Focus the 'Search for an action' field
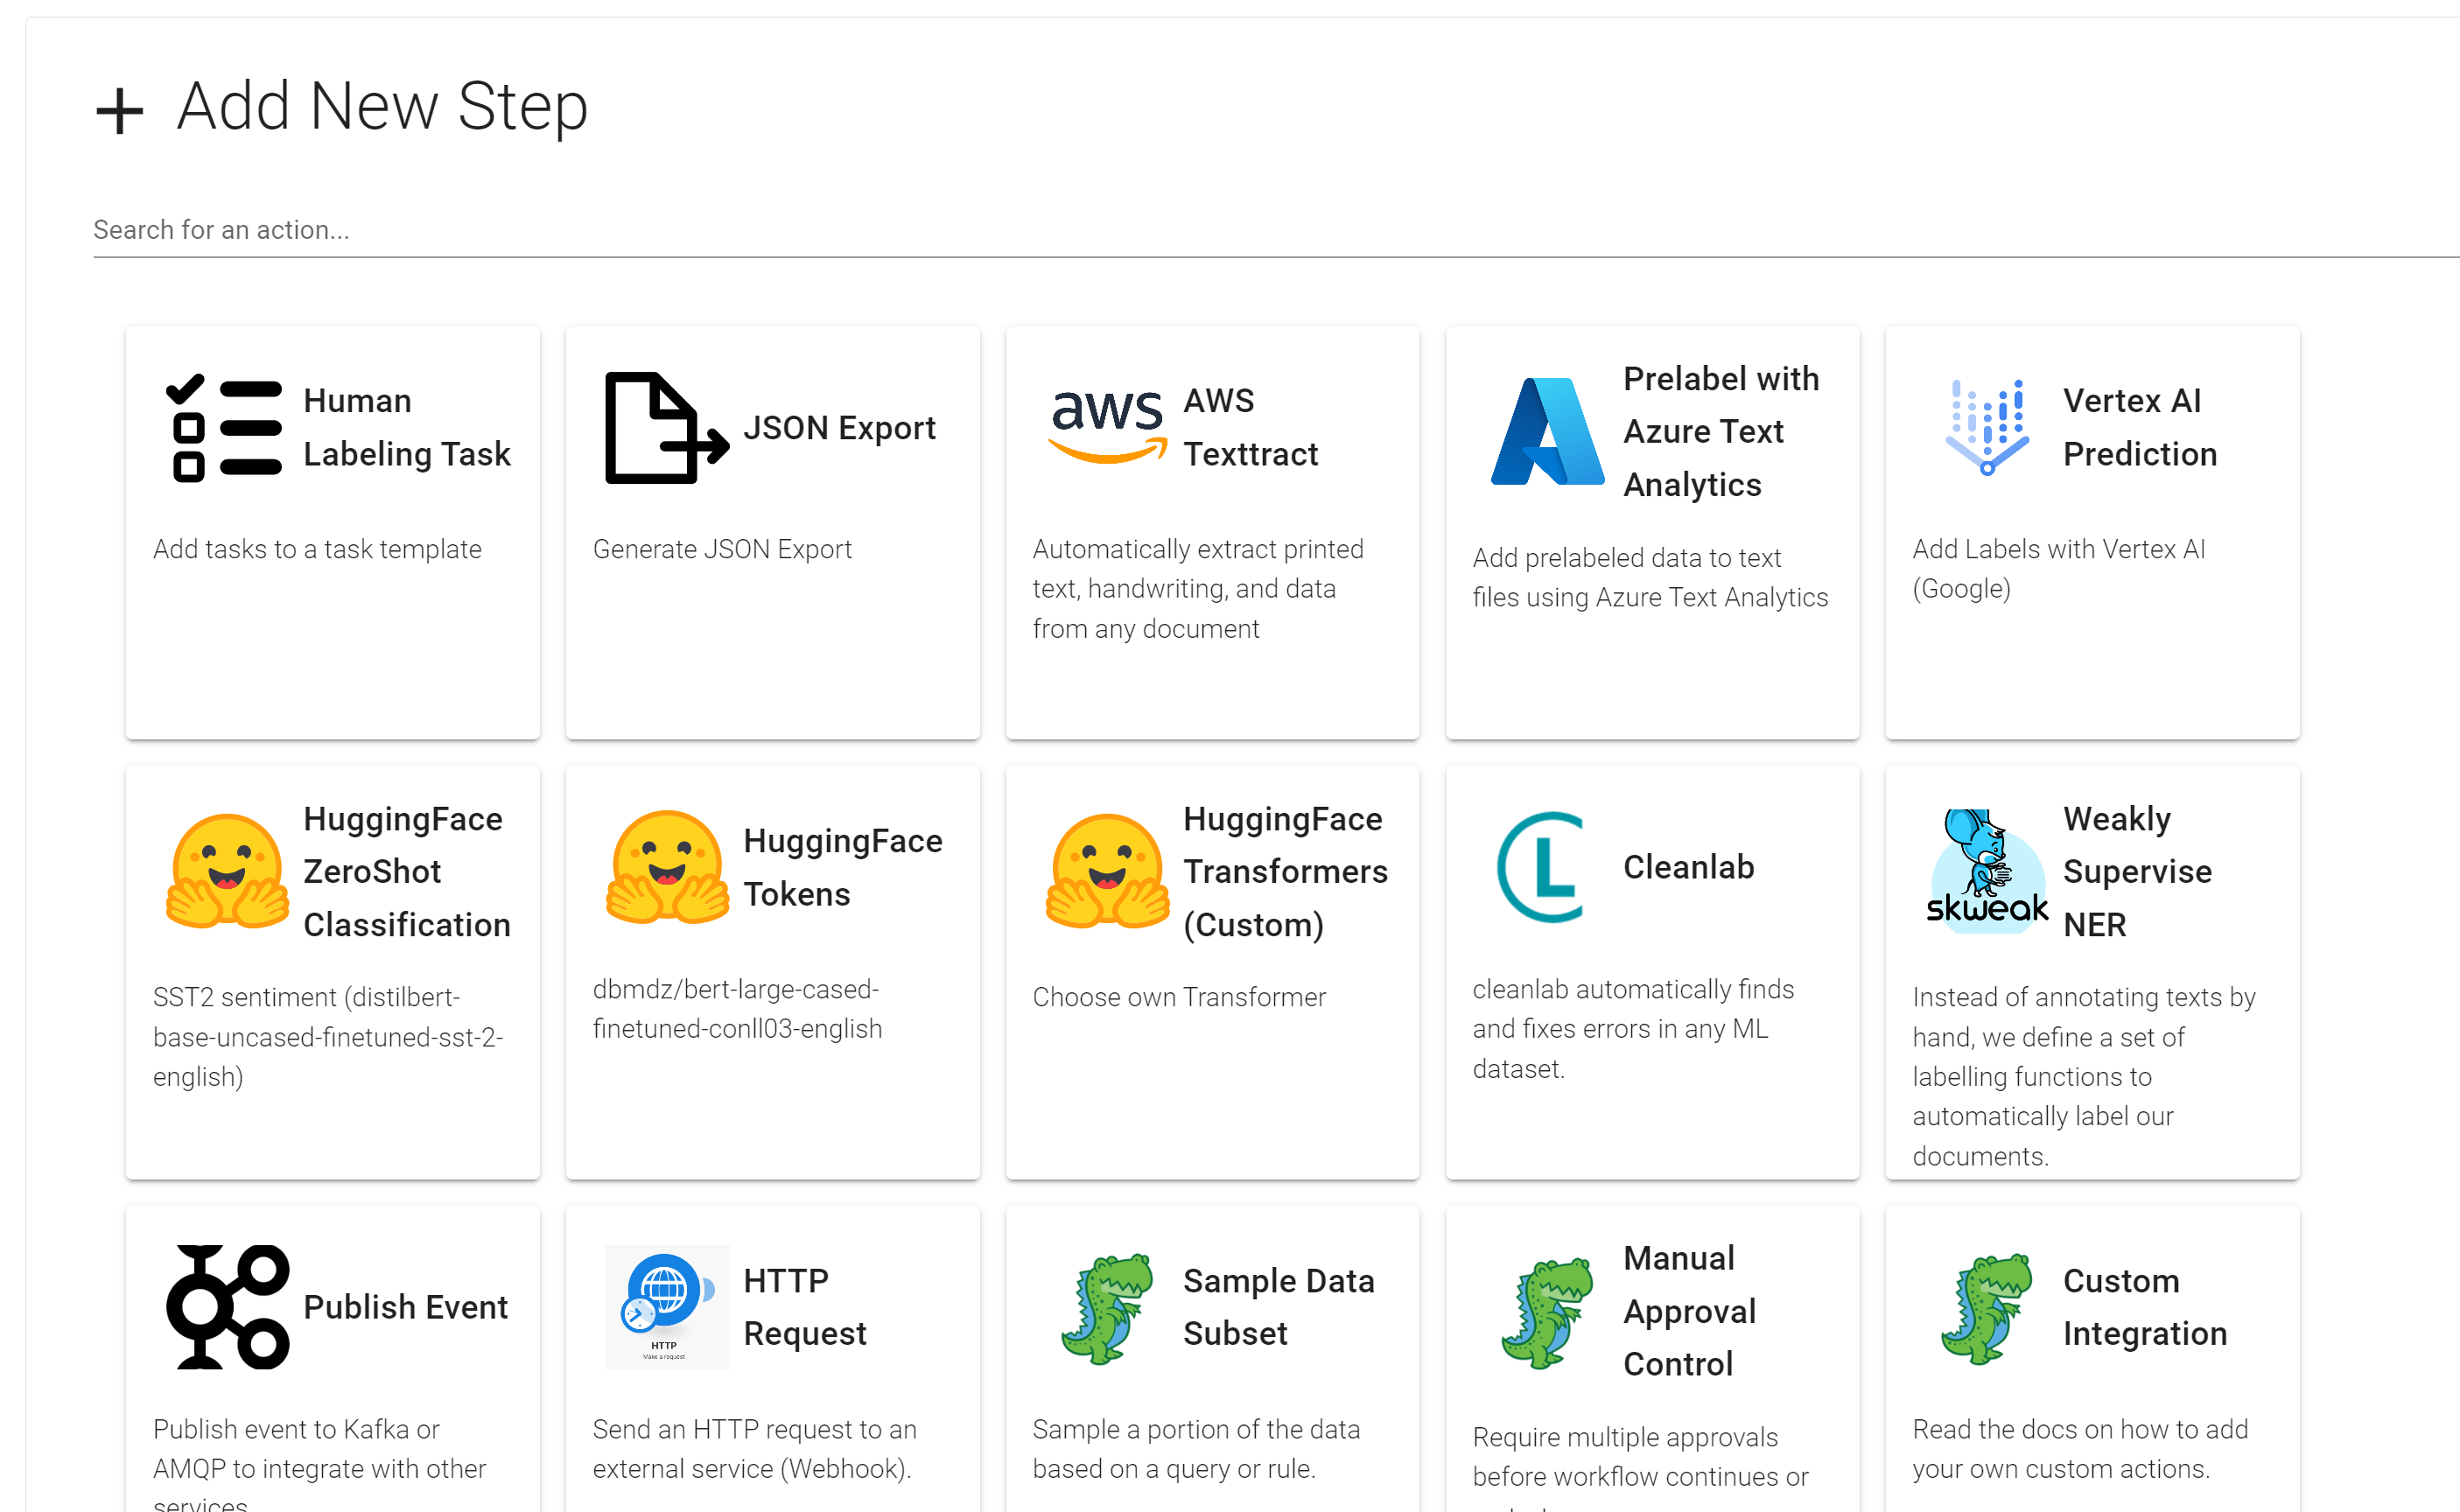 1200,230
